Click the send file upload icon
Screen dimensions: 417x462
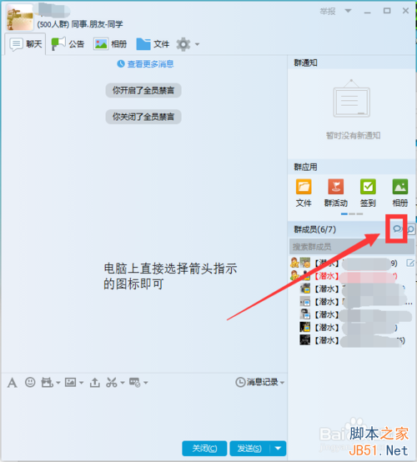(x=94, y=383)
